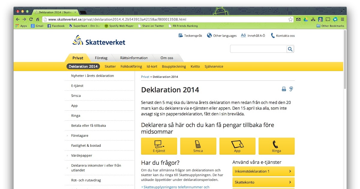Click the owl avatar extension icon
This screenshot has width=360, height=189.
(x=320, y=19)
